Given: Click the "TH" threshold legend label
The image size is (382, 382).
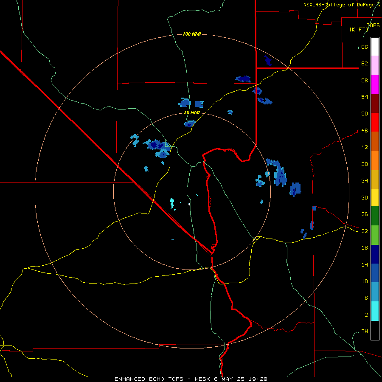Looking at the screenshot, I should [365, 331].
